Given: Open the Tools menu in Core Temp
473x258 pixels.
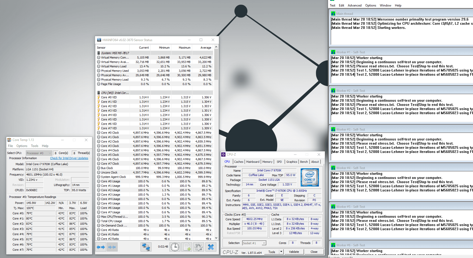Looking at the screenshot, I should pyautogui.click(x=35, y=146).
